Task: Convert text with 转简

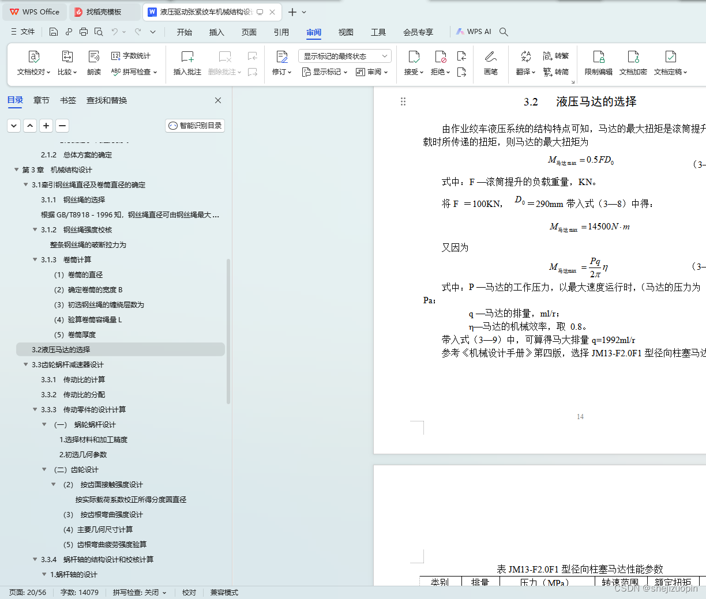Action: coord(556,72)
